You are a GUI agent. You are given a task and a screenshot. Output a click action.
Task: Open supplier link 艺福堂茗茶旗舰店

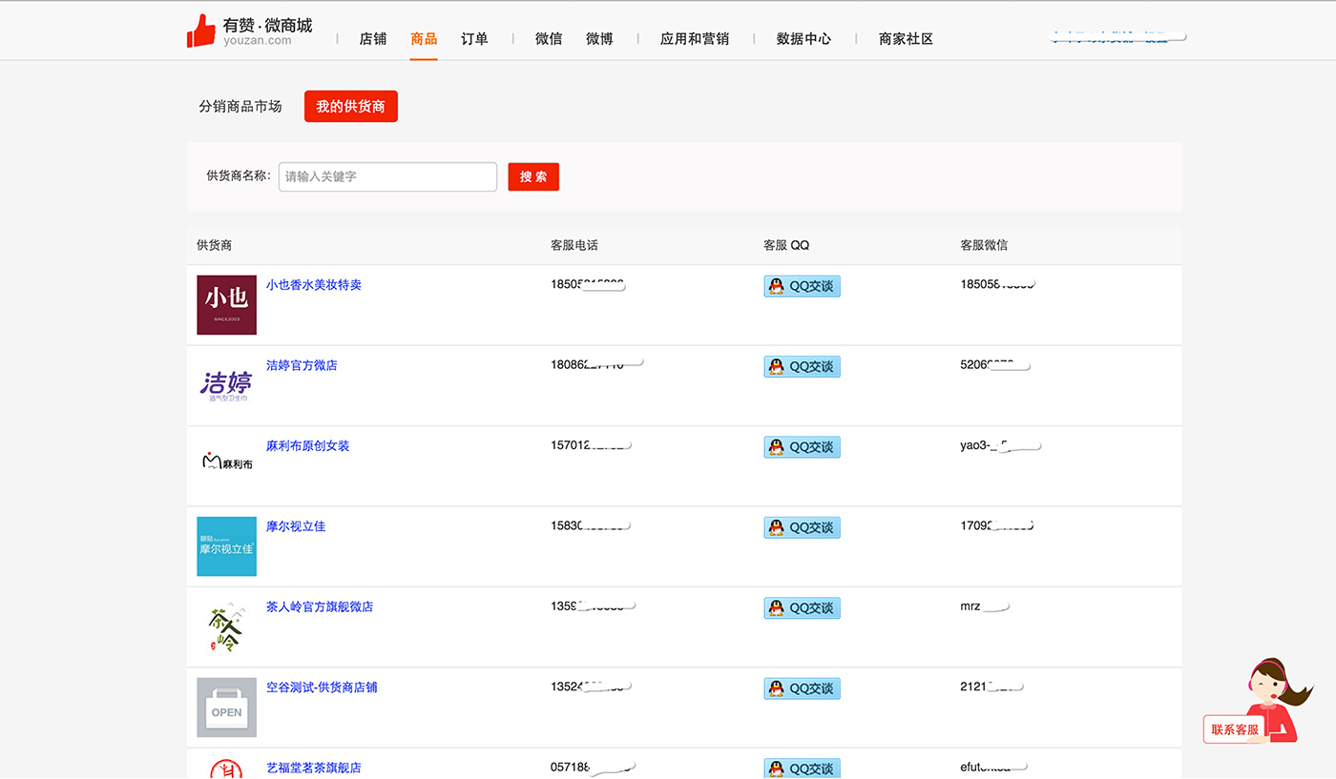(x=314, y=768)
